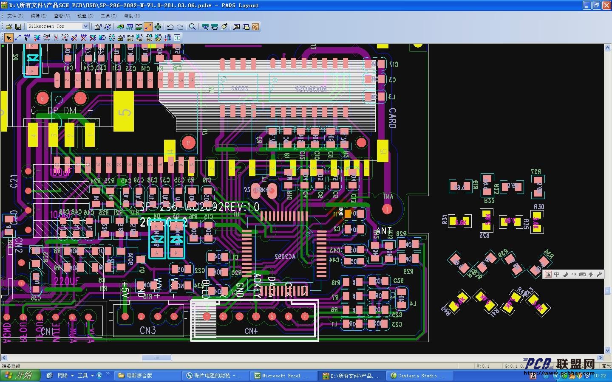
Task: Choose the Add Route tool
Action: 27,38
